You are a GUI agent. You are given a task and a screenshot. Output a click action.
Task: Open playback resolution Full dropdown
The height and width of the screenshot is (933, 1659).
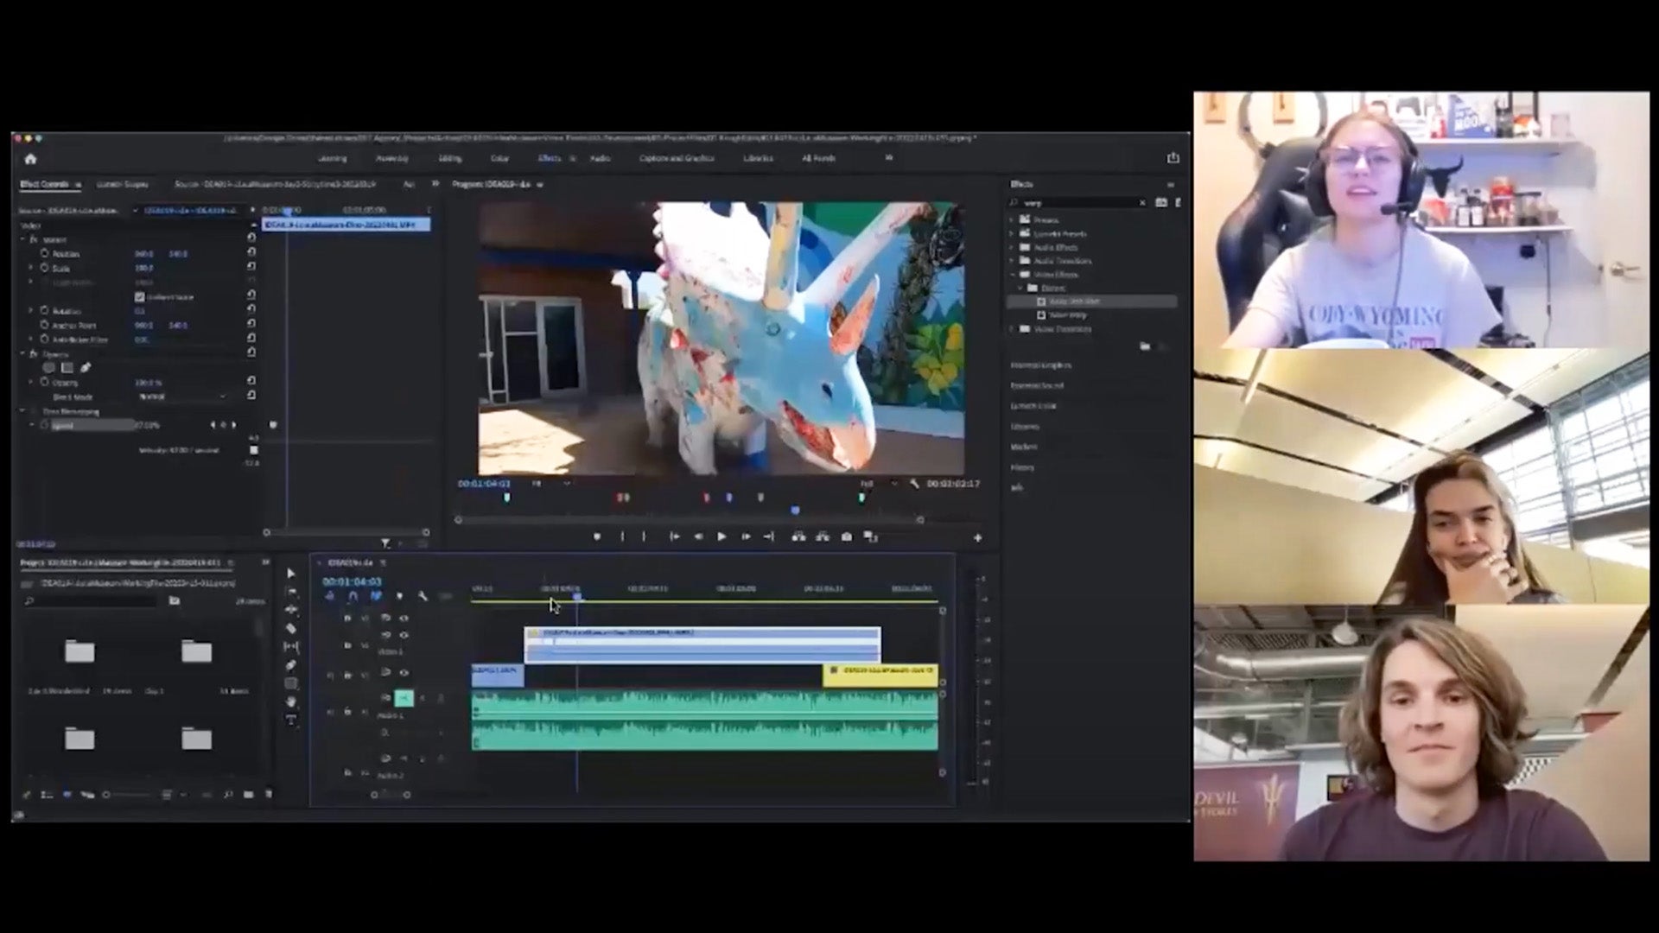(878, 484)
